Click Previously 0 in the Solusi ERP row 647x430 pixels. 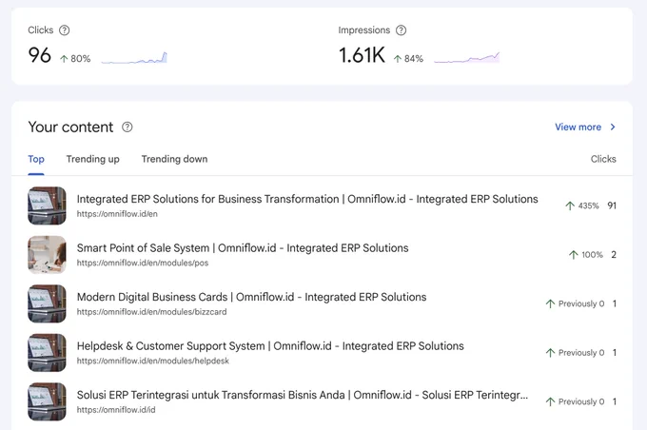pos(575,402)
